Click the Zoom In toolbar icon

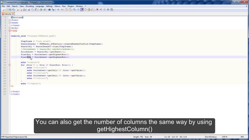tap(58, 9)
